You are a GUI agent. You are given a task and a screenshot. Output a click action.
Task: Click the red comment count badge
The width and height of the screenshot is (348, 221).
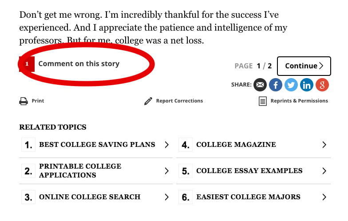pyautogui.click(x=27, y=64)
